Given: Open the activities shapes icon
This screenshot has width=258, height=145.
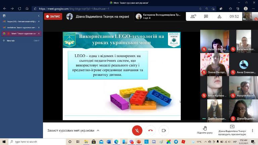Looking at the screenshot, I should [x=219, y=16].
